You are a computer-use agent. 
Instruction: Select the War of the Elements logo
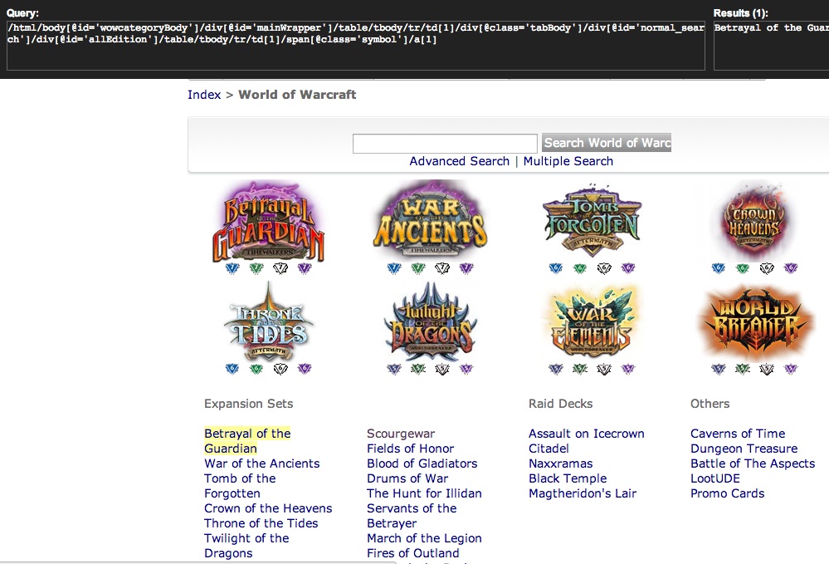pyautogui.click(x=591, y=322)
